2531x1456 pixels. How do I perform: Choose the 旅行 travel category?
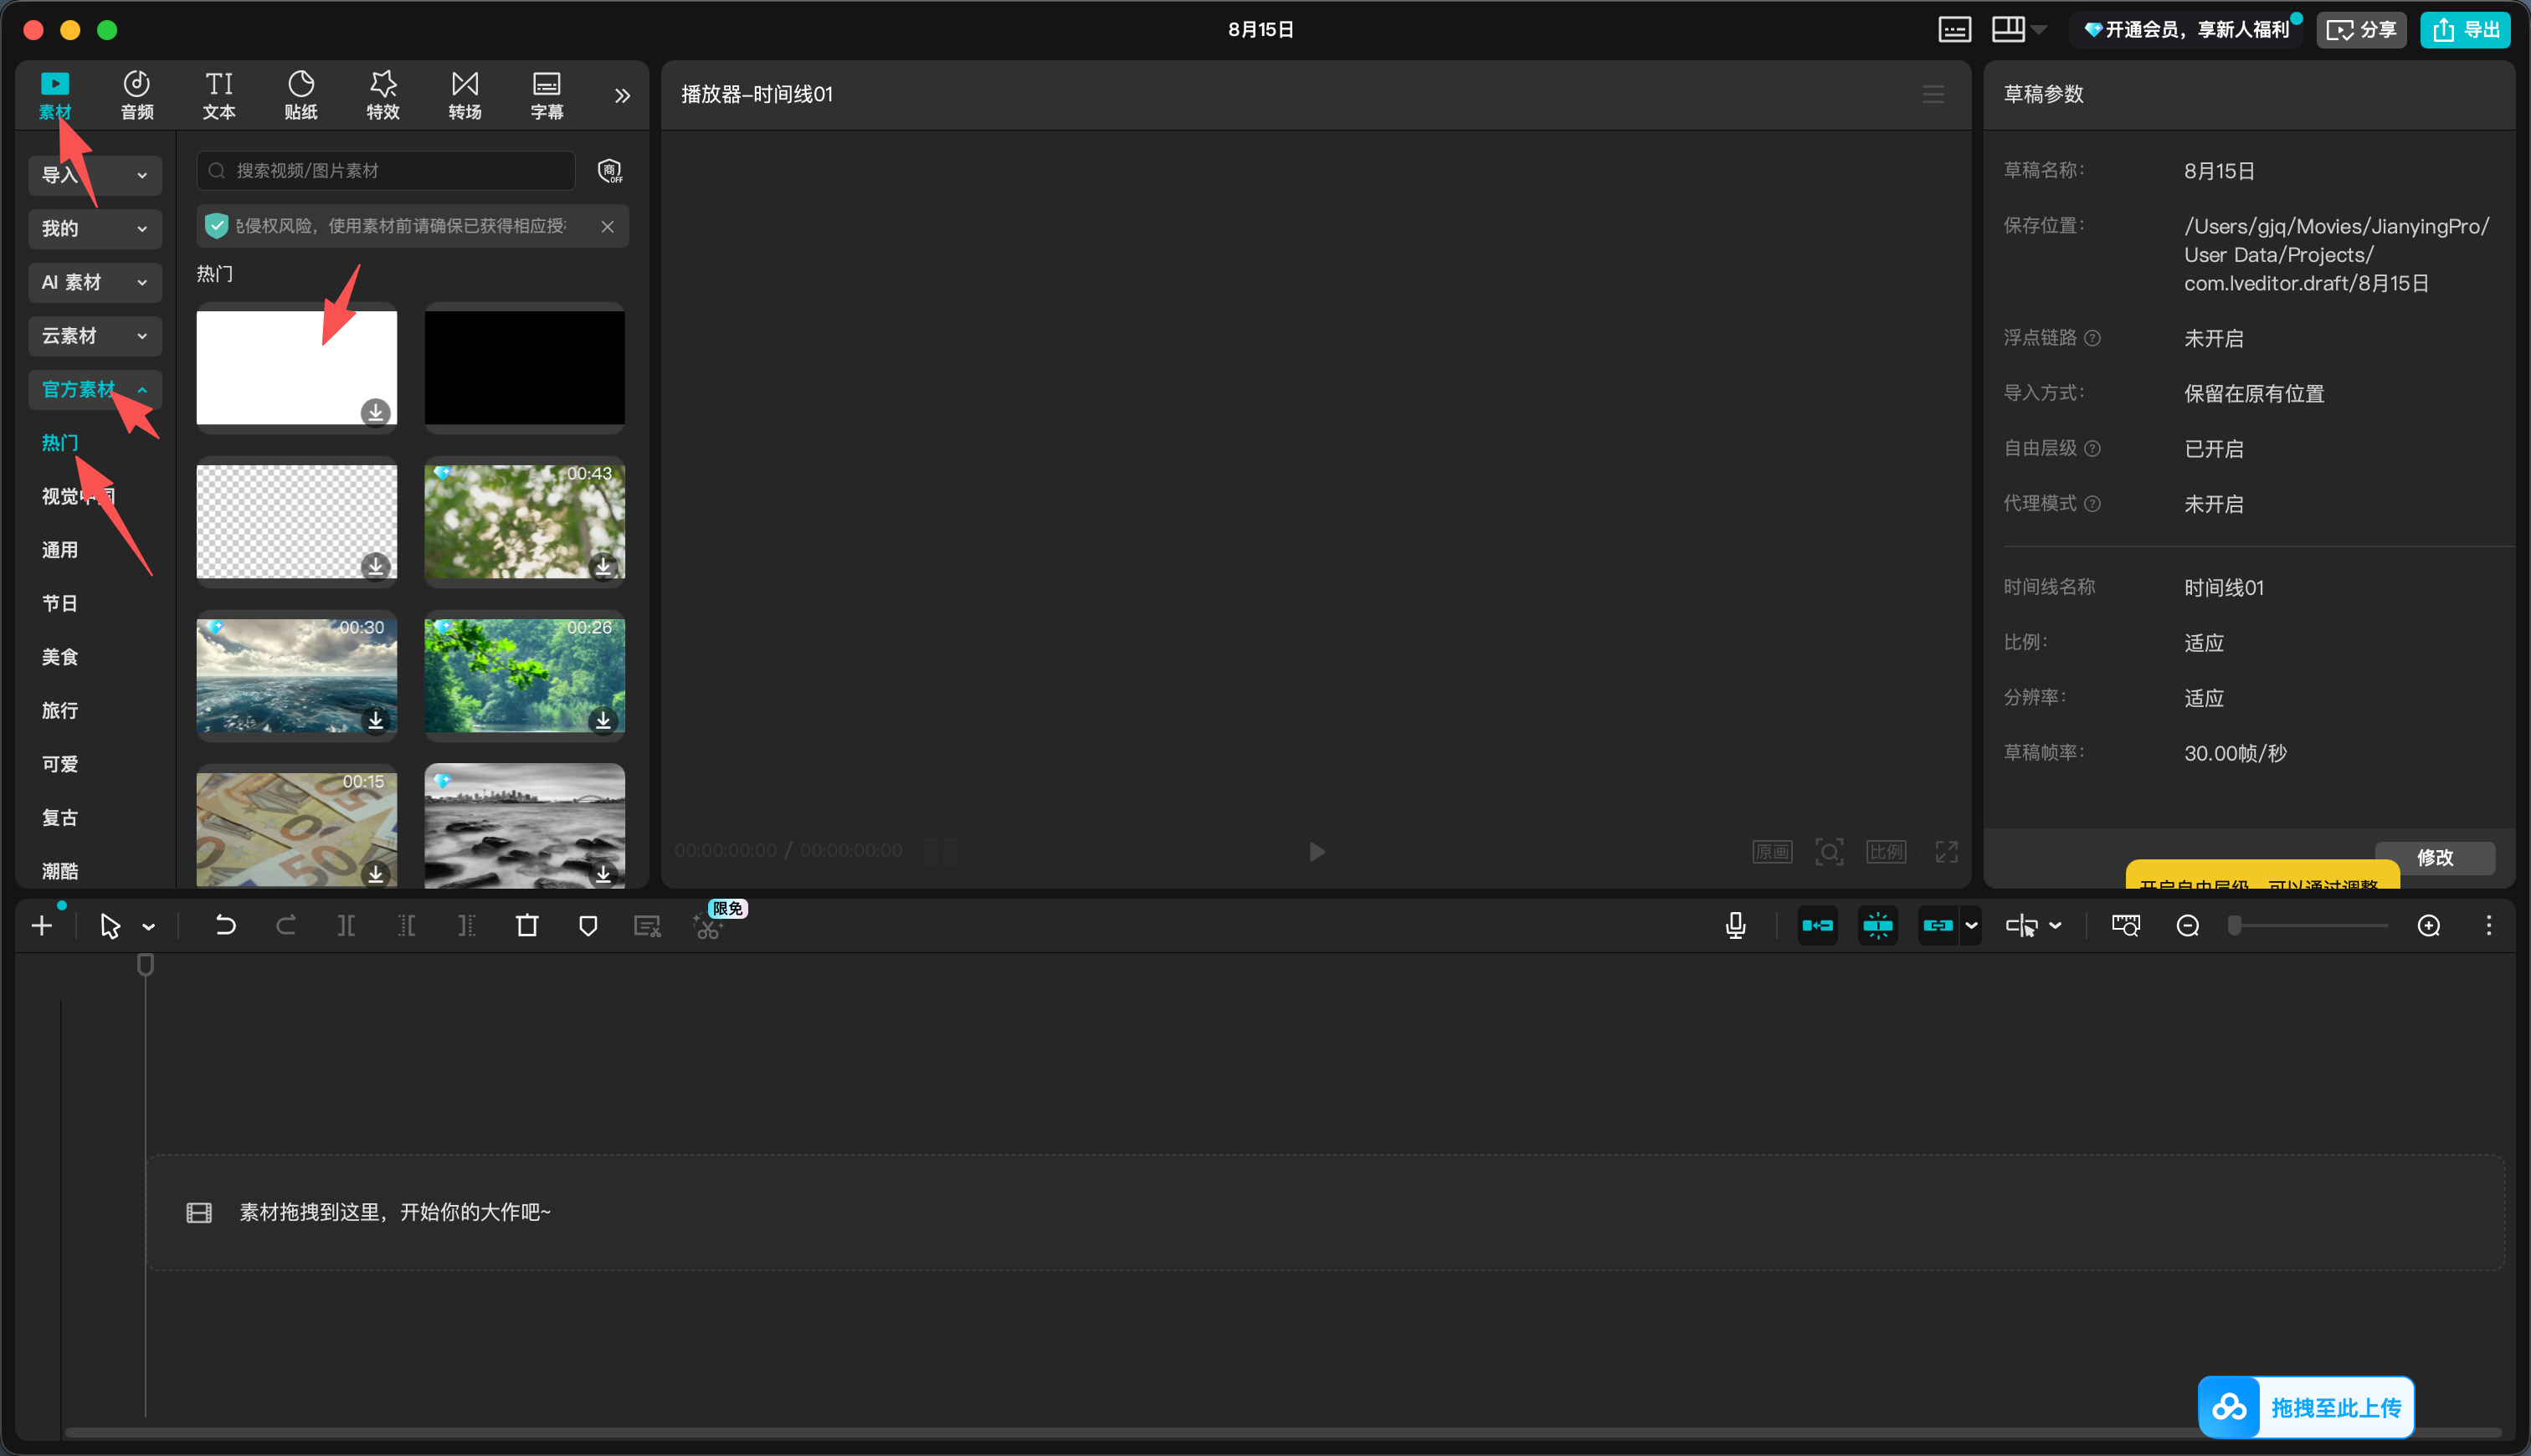click(x=60, y=710)
